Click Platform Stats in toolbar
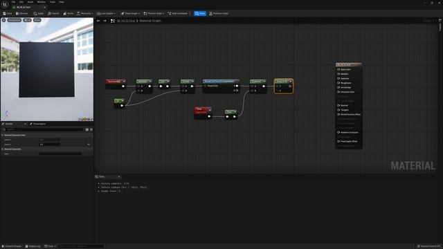This screenshot has height=249, width=443. [219, 14]
